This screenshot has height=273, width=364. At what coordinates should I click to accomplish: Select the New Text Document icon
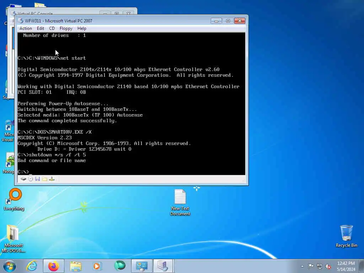click(x=180, y=202)
